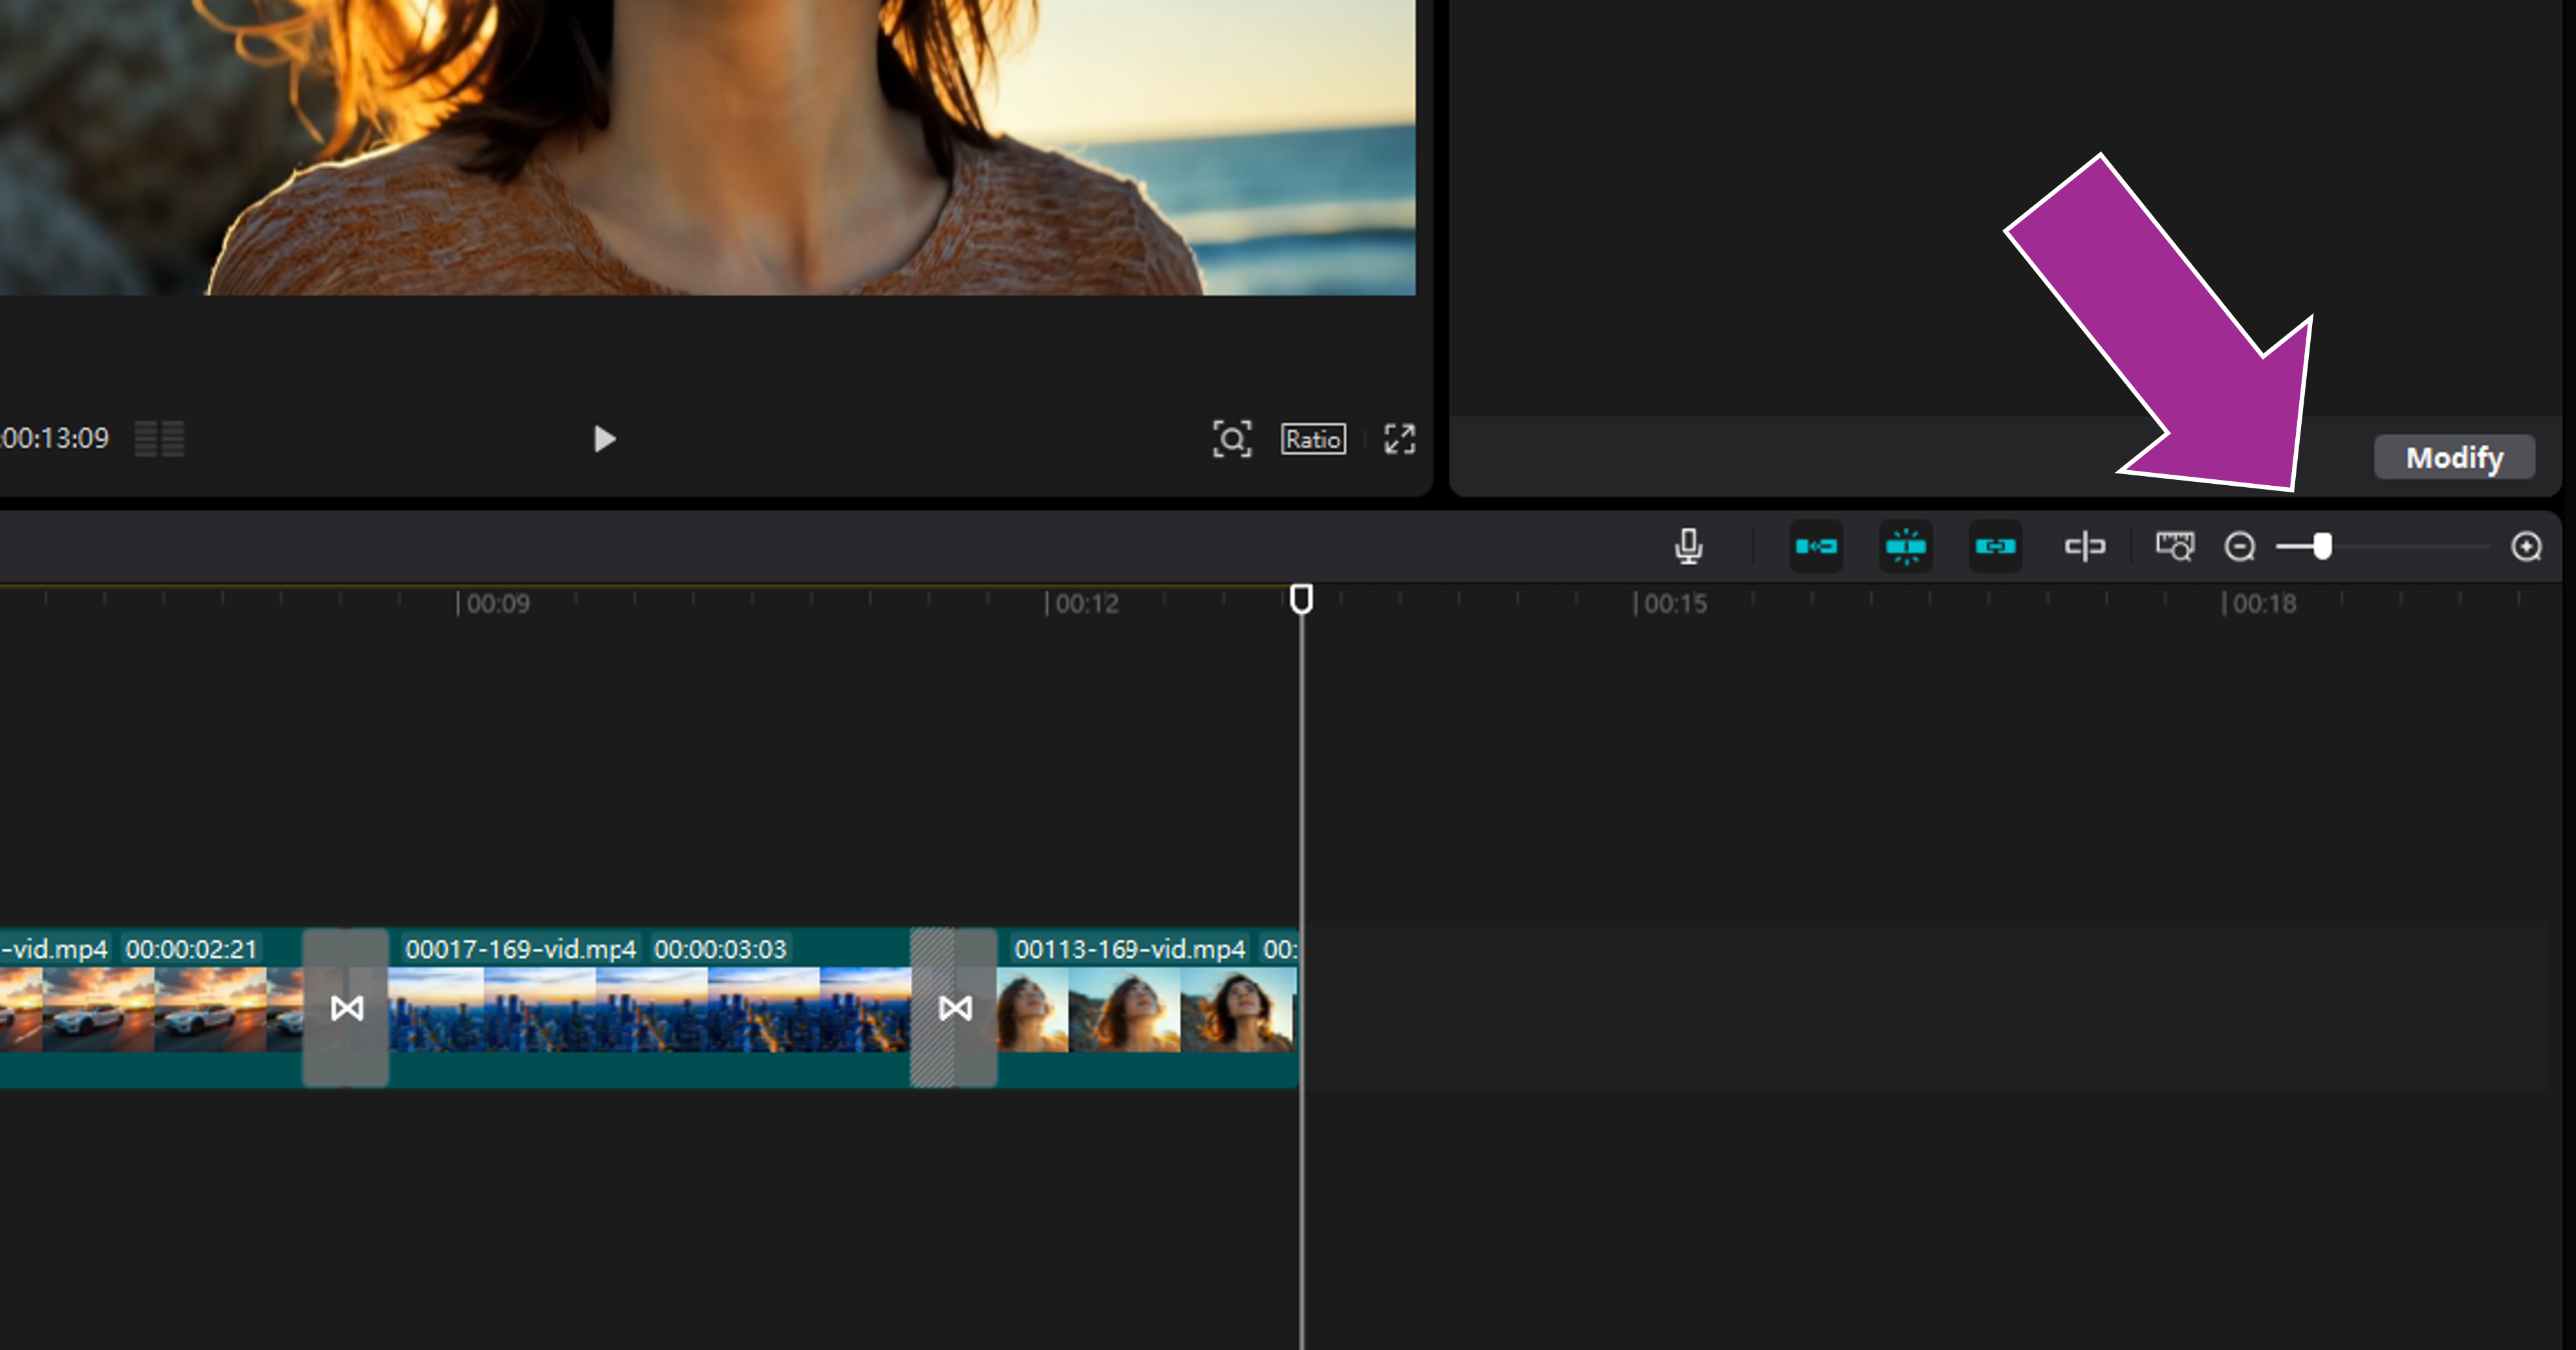This screenshot has height=1350, width=2576.
Task: Select the 00017-169-vid.mp4 clip
Action: tap(648, 1007)
